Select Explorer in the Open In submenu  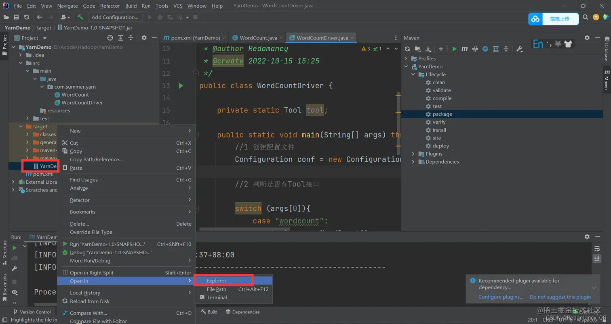pos(233,281)
